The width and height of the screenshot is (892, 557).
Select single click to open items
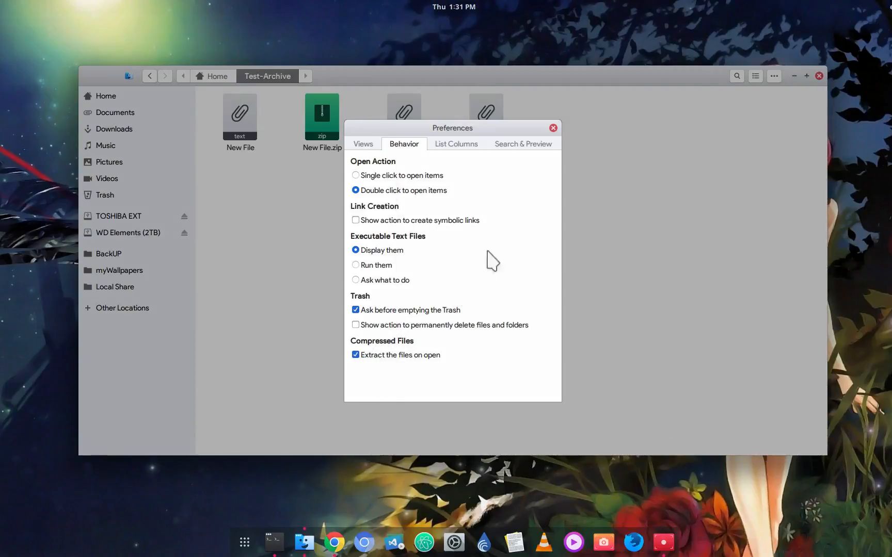pos(355,175)
